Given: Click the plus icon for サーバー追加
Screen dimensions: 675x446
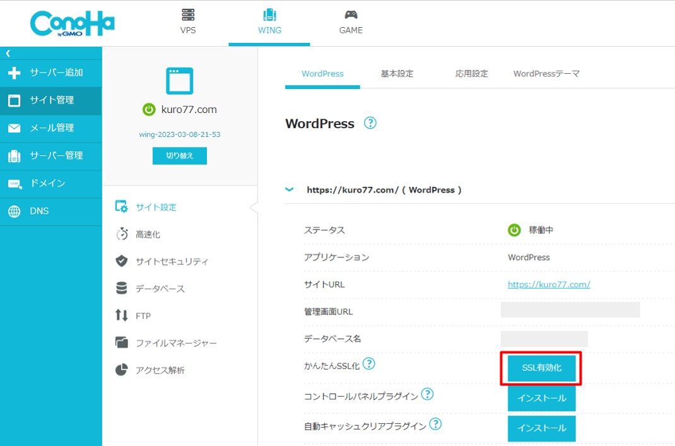Looking at the screenshot, I should tap(15, 73).
